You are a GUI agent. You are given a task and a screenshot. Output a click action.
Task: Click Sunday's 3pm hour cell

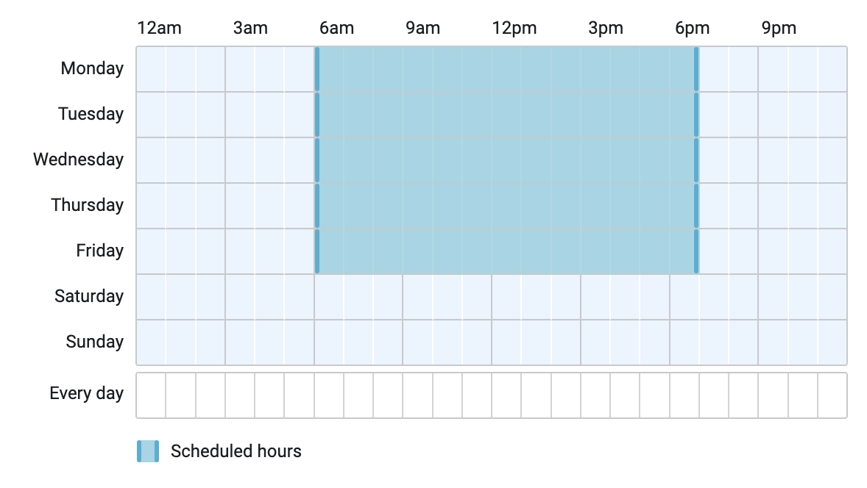595,342
